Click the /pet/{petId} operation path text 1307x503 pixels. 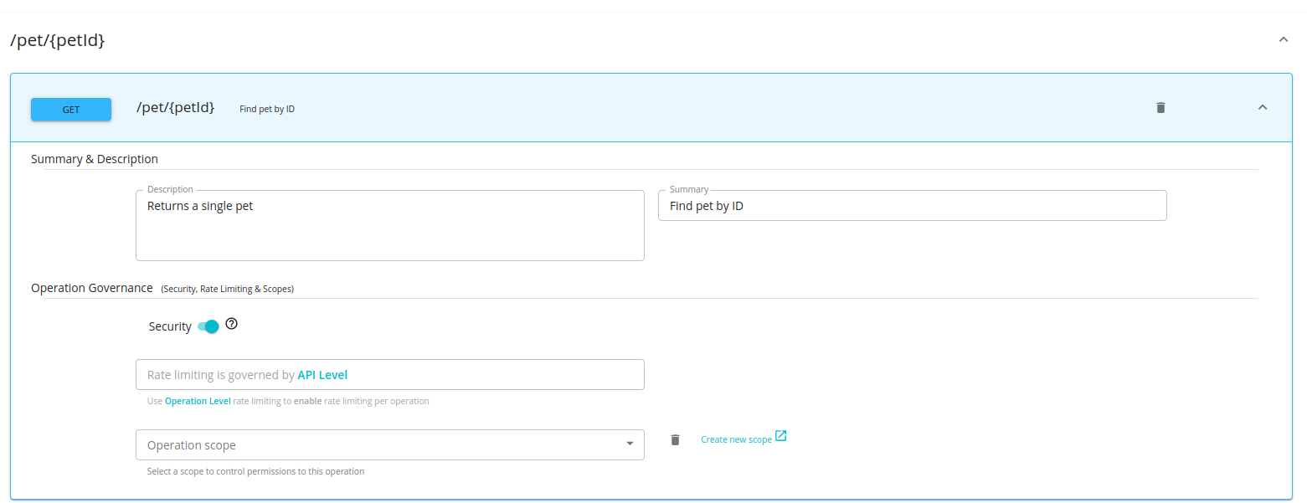pos(176,107)
